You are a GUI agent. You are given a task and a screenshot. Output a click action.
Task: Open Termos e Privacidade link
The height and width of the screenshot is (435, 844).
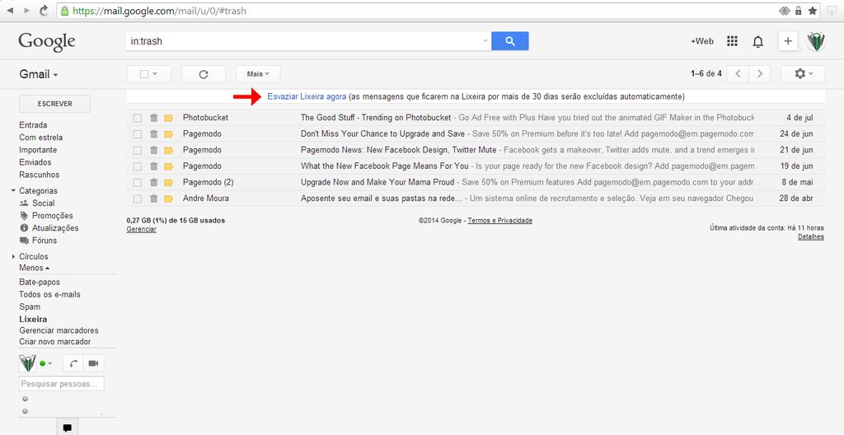(500, 221)
